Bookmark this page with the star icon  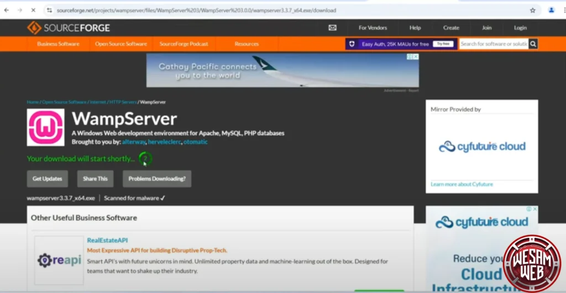pos(532,10)
